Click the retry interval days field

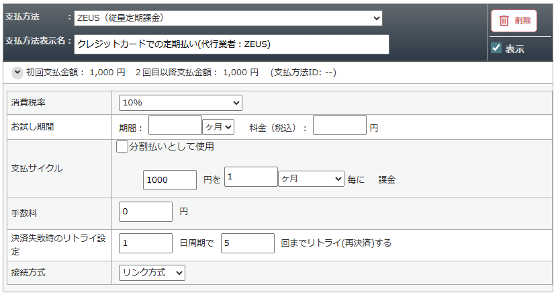(146, 243)
